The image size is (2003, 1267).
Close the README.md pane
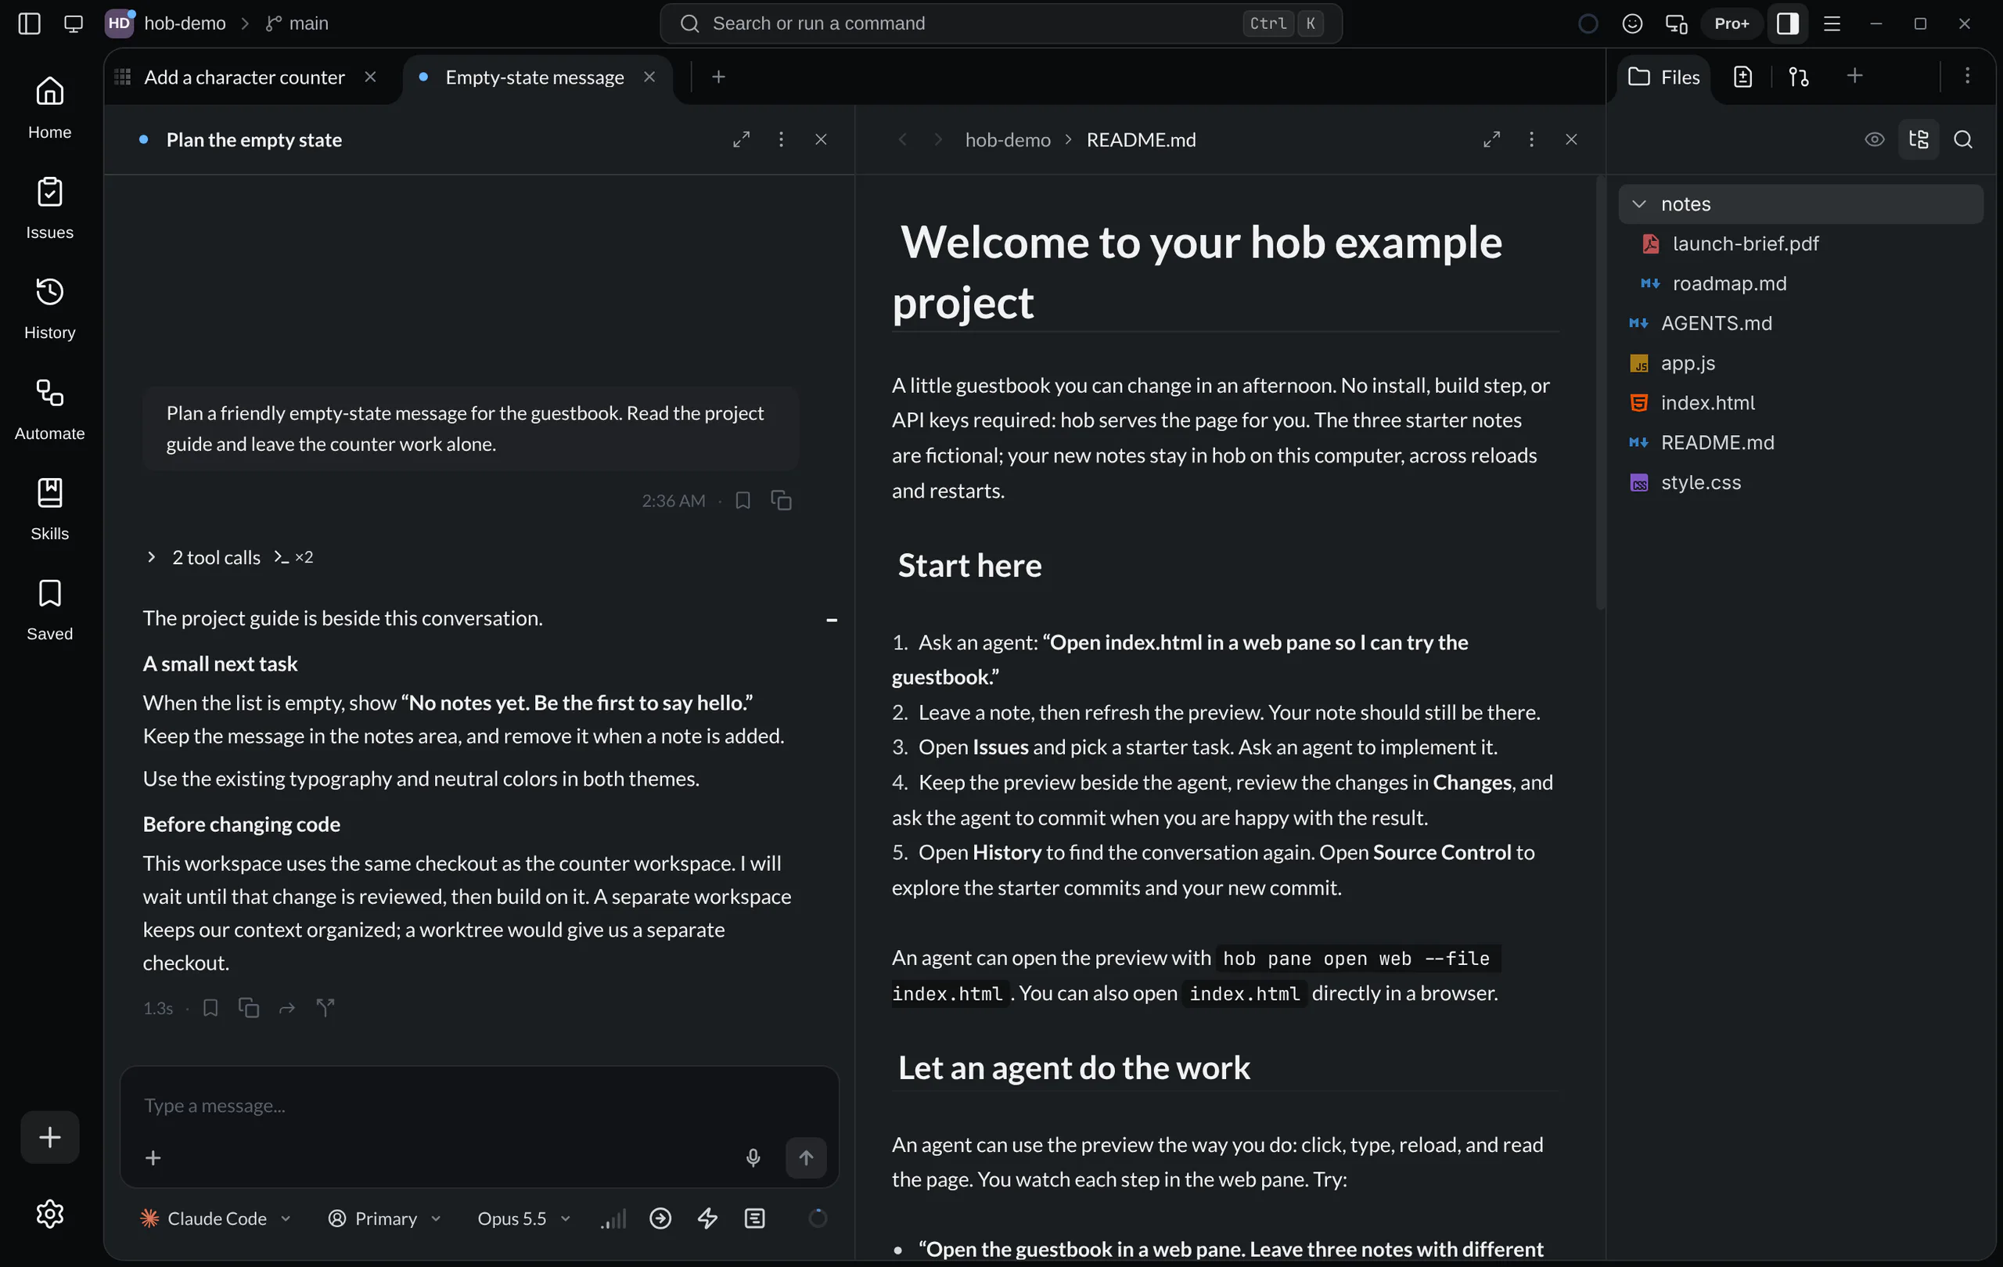(1570, 139)
